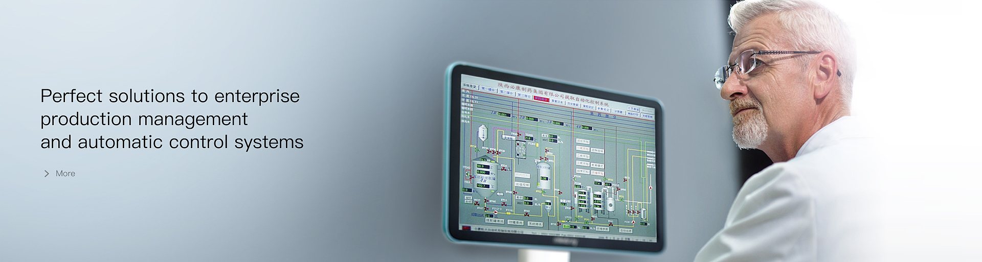The width and height of the screenshot is (982, 262).
Task: Click the 102.7 readout on large tank
Action: coord(482,185)
